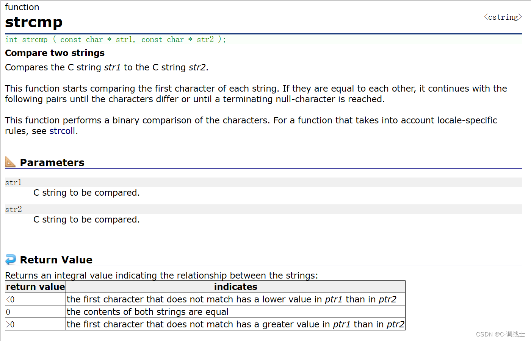Viewport: 531px width, 341px height.
Task: Click the description text under str1
Action: click(x=86, y=193)
